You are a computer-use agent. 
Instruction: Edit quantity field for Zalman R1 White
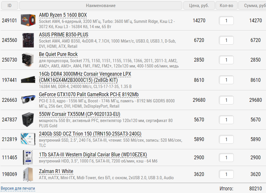226,174
